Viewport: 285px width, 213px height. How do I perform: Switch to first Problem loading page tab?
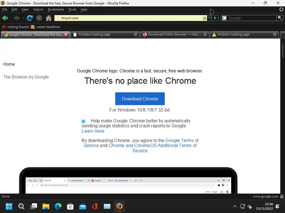click(x=105, y=34)
